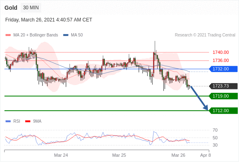
Task: Click the Mar 24 date axis label
Action: (61, 155)
